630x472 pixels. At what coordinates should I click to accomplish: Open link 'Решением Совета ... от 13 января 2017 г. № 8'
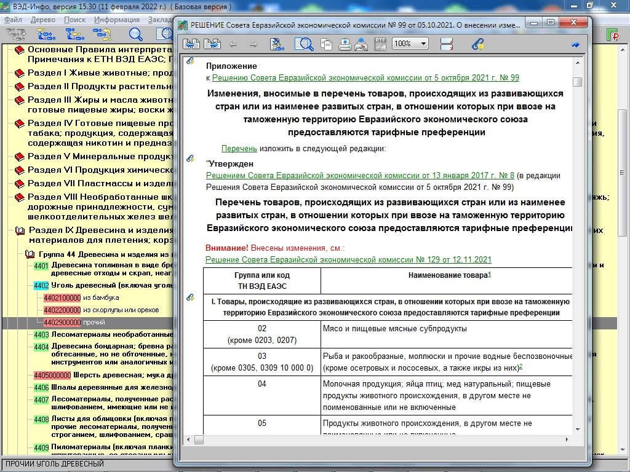(360, 175)
